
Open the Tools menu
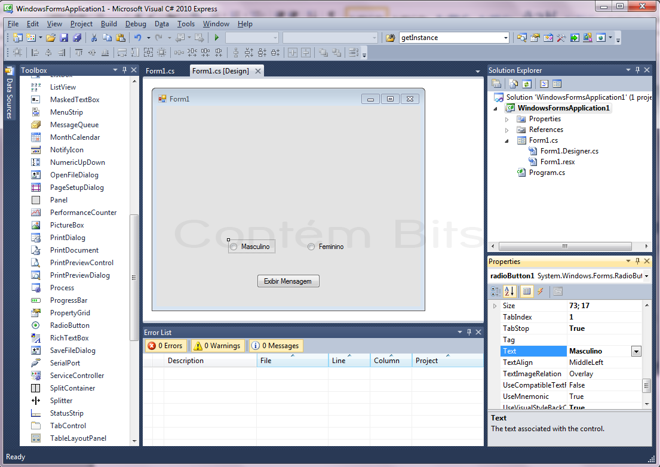tap(186, 24)
